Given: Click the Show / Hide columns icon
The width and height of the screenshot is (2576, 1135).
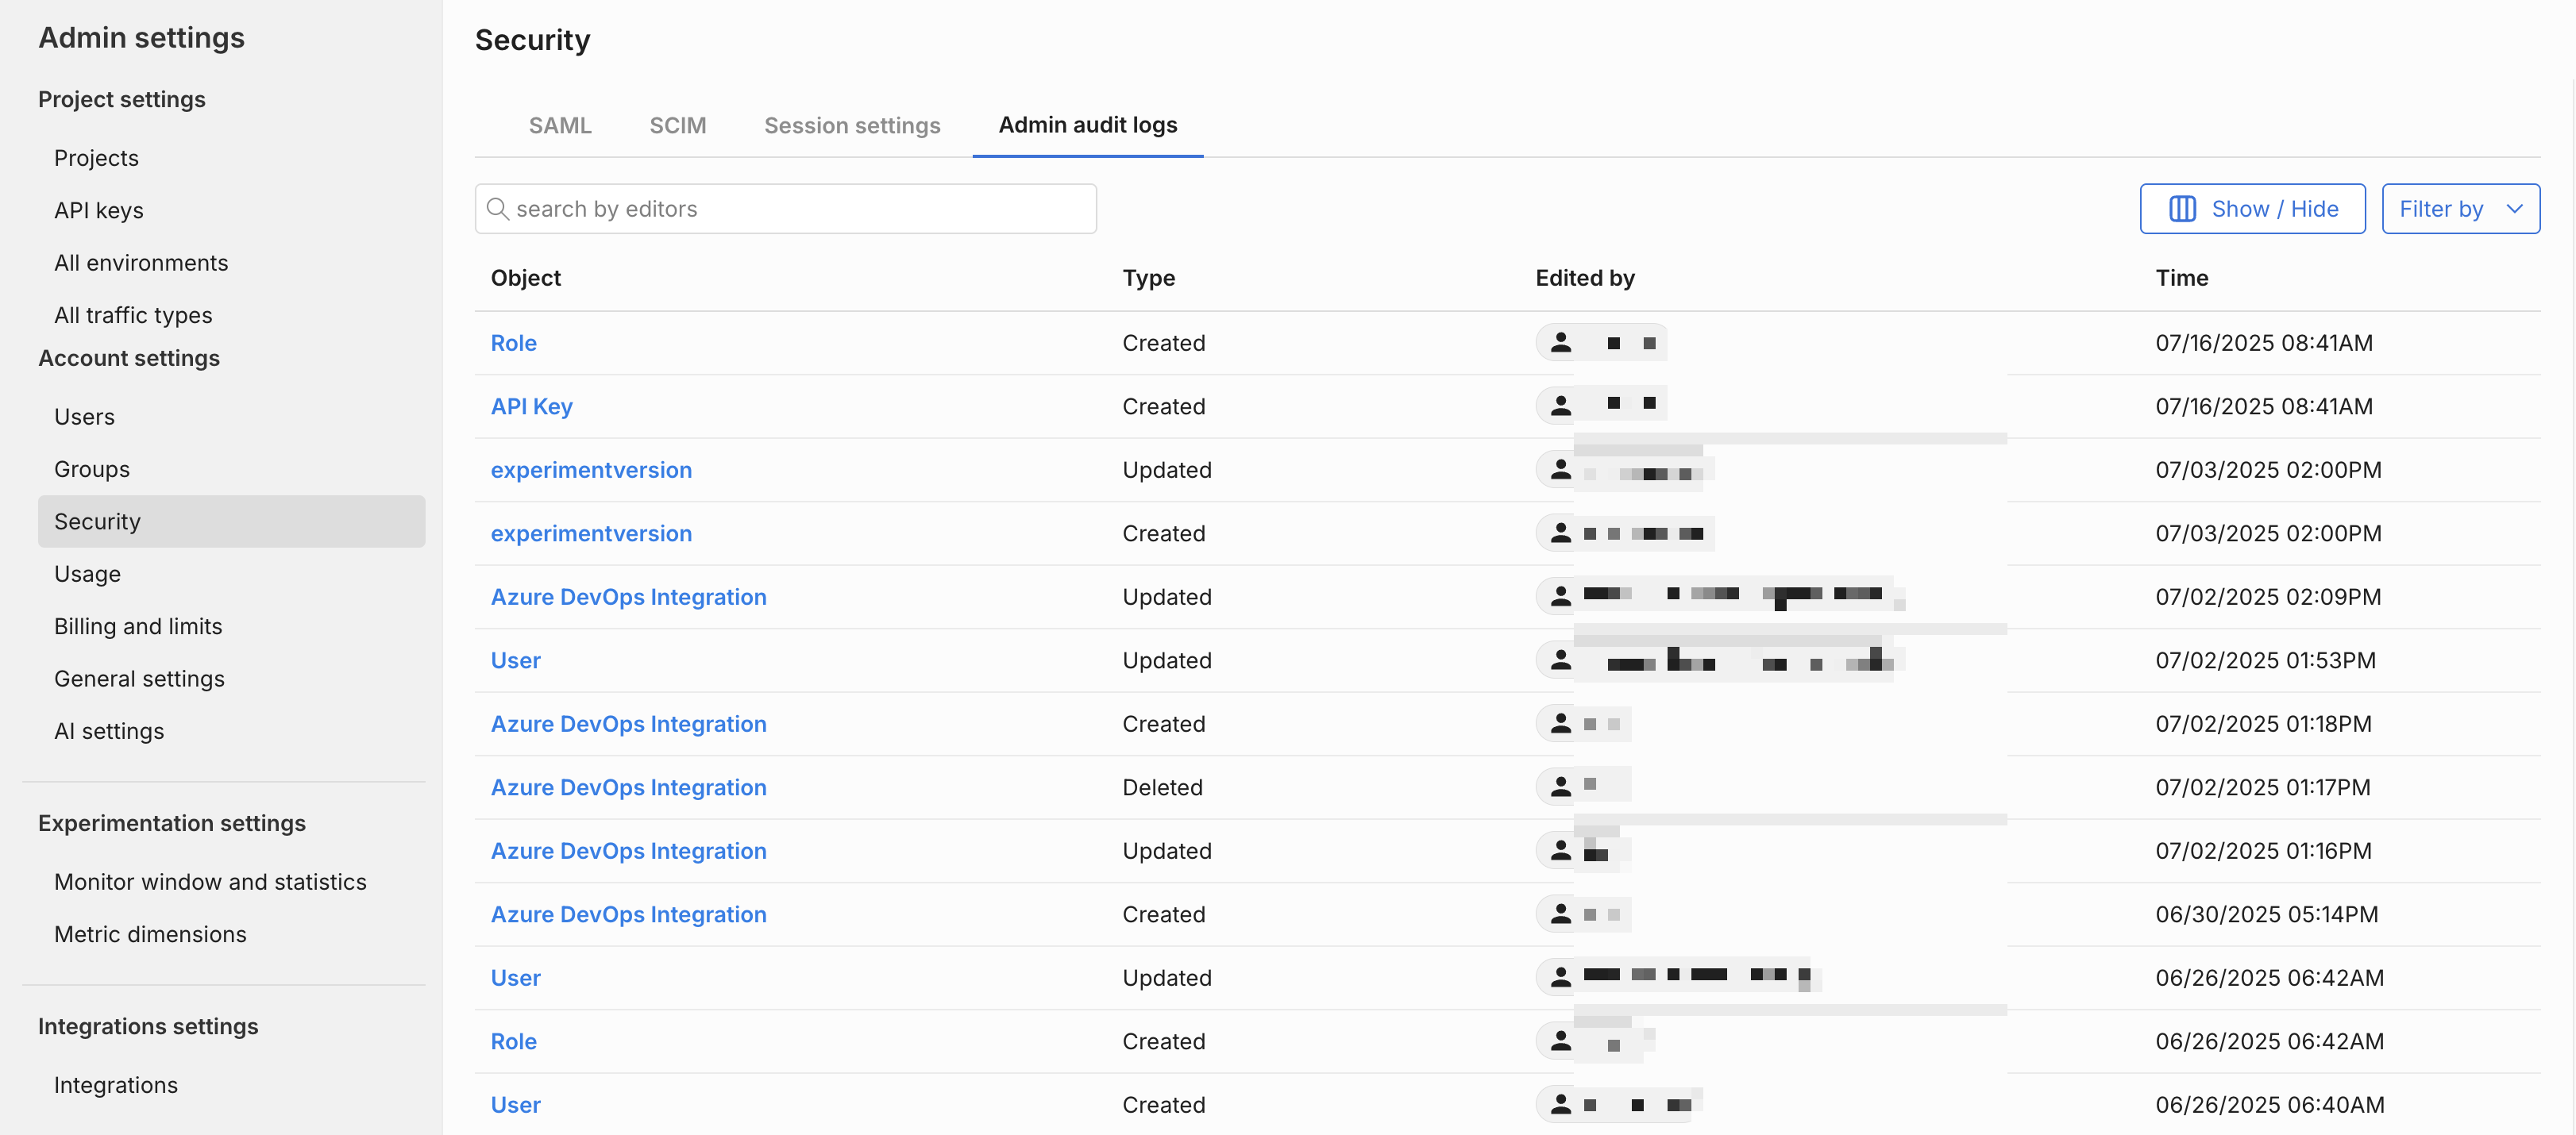Looking at the screenshot, I should pos(2182,209).
